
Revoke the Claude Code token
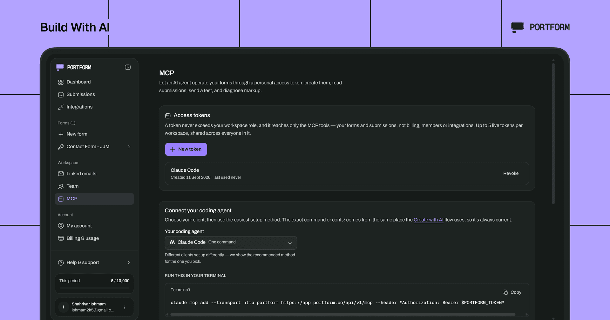[x=511, y=173]
